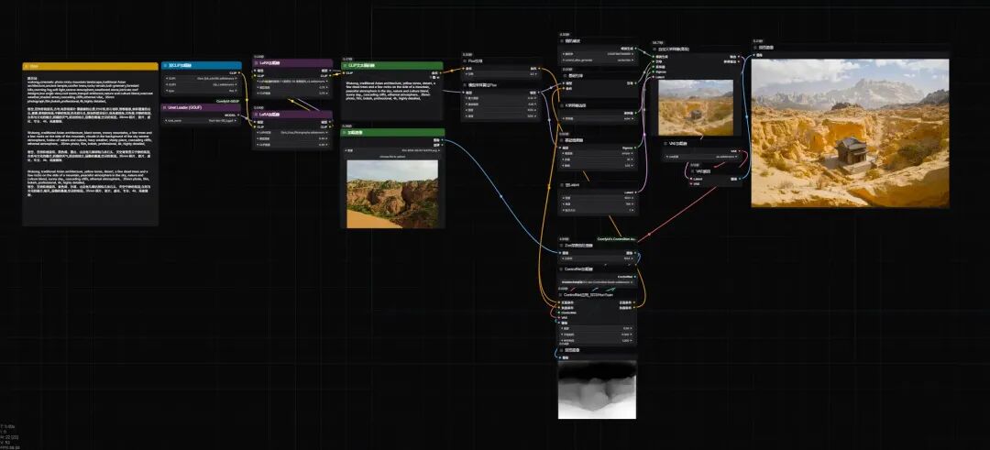Select the canyon photo thumbnail in Load Image node

coord(392,193)
